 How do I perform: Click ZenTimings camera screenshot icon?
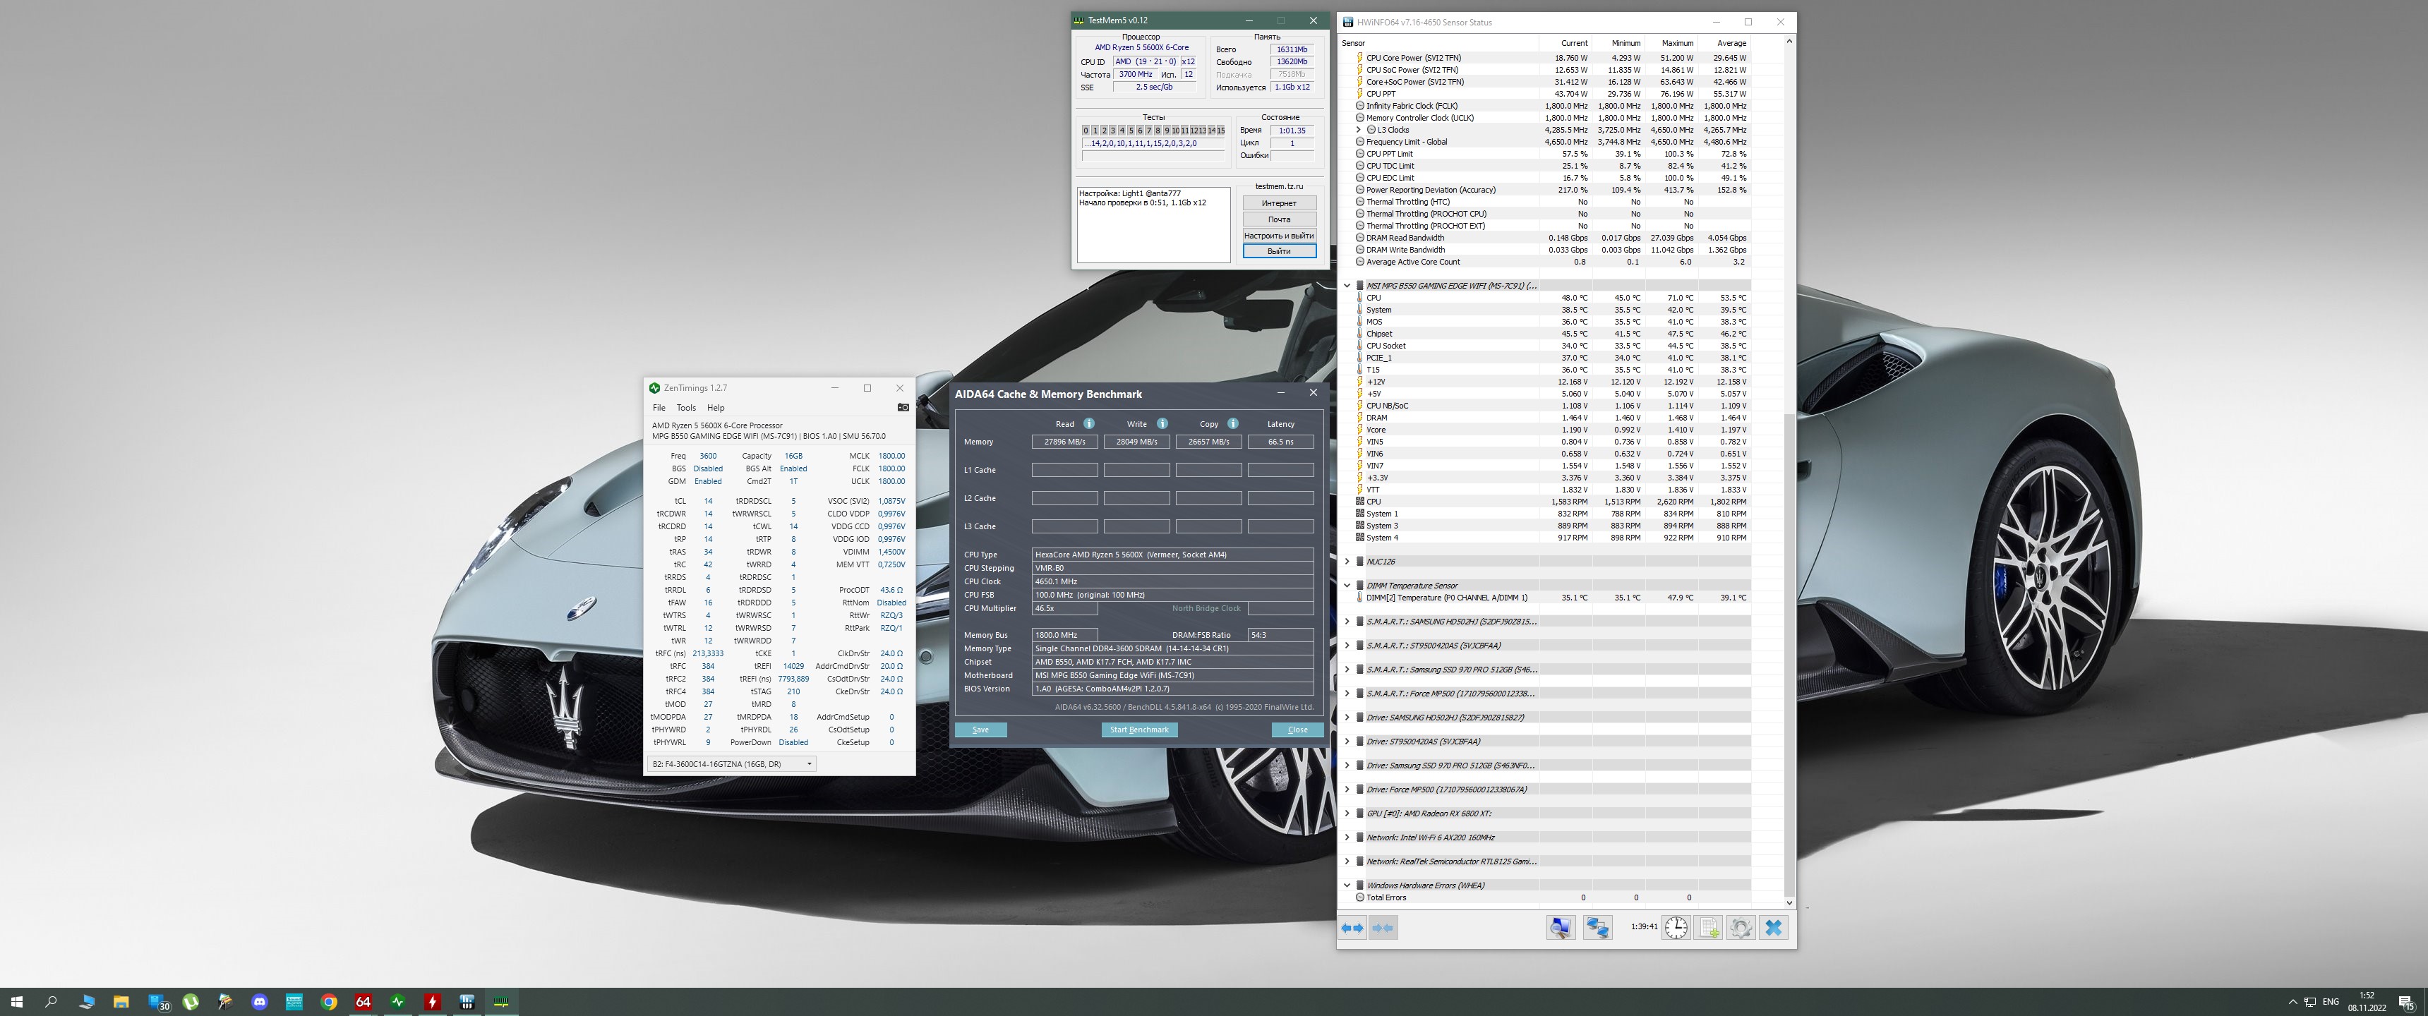coord(903,408)
